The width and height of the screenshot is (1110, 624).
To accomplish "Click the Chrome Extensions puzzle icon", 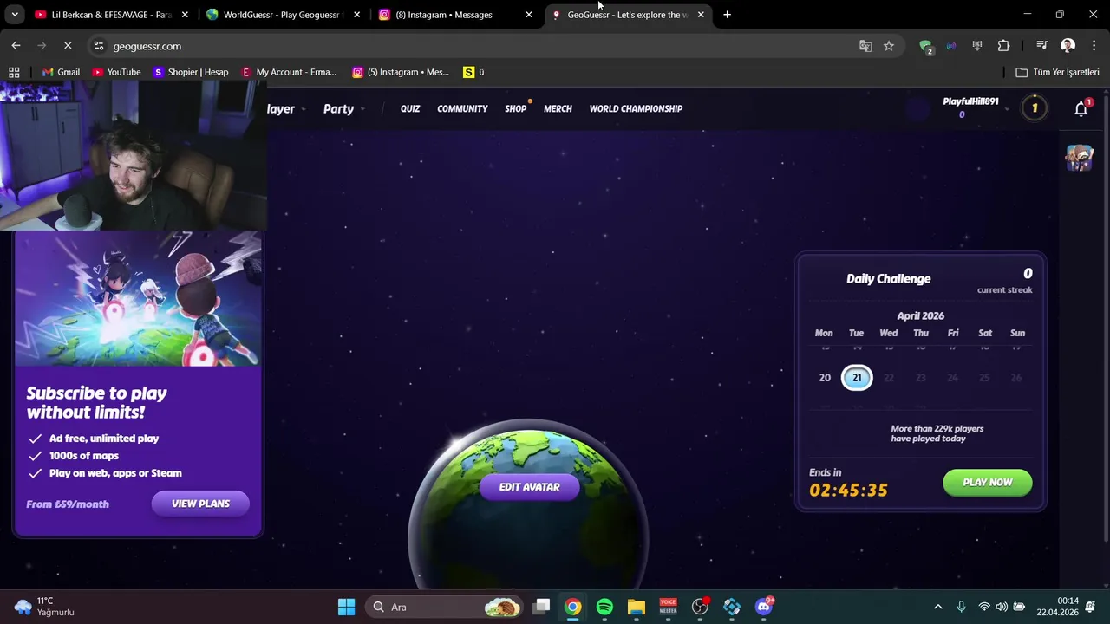I will [x=1003, y=46].
